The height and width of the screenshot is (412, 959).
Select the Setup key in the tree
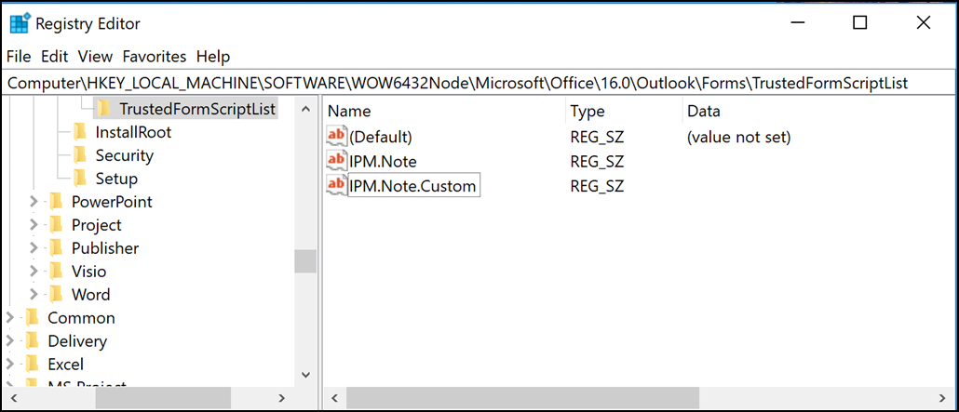pyautogui.click(x=116, y=179)
